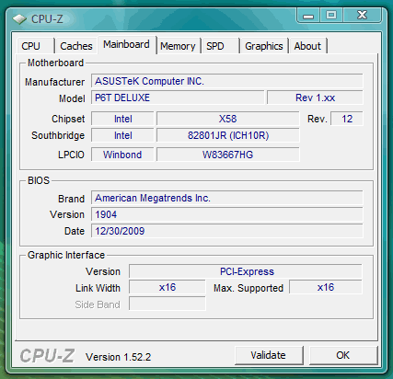Click the chipset revision 12 value
Image resolution: width=393 pixels, height=379 pixels.
click(x=347, y=119)
